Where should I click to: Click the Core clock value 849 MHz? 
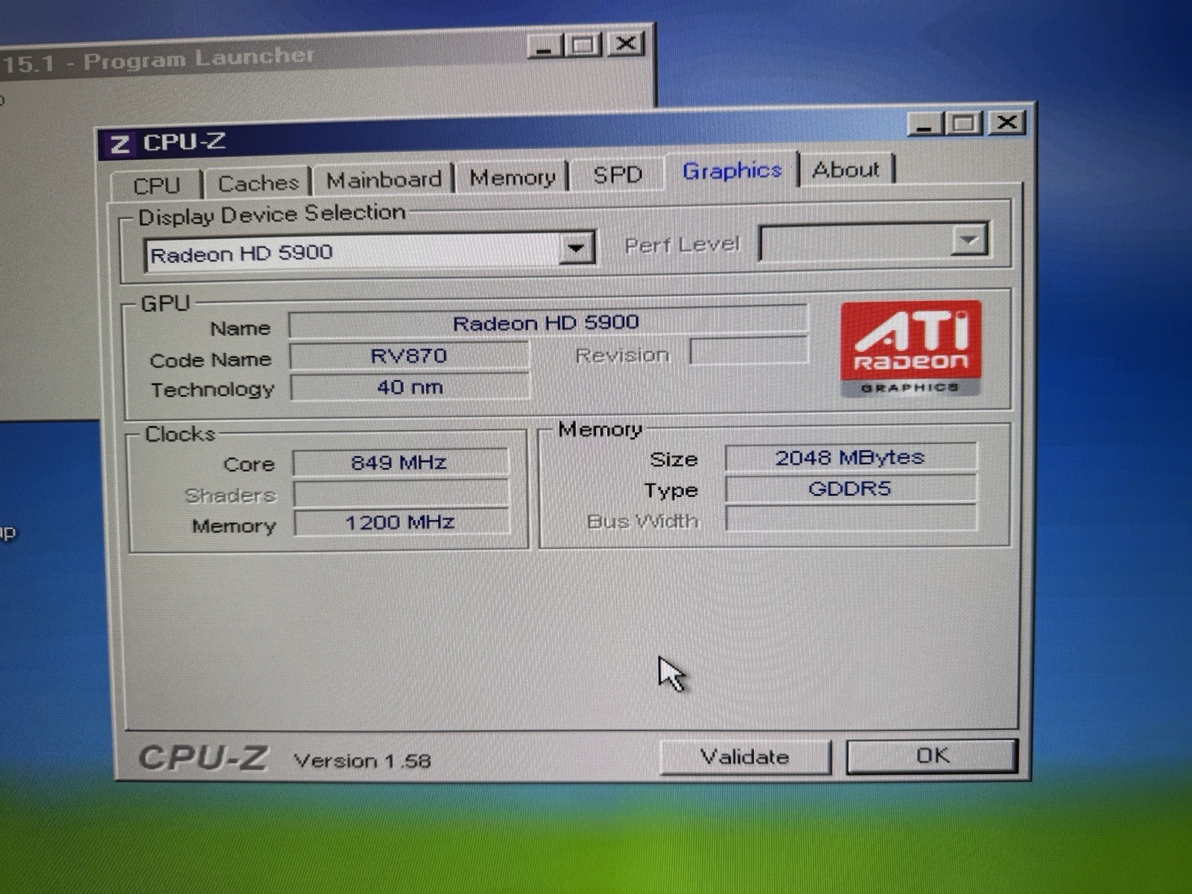tap(400, 463)
